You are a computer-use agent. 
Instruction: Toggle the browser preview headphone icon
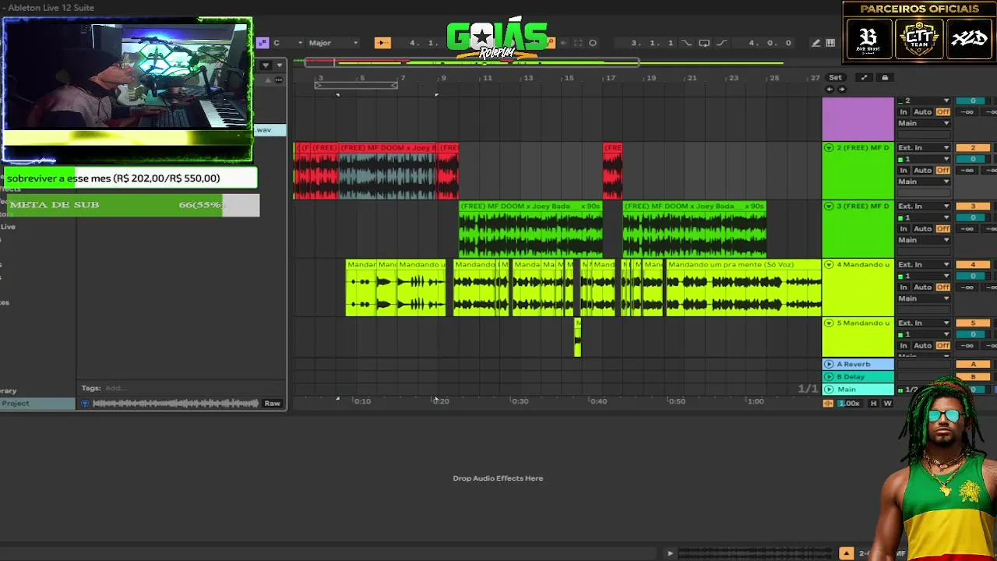(85, 404)
